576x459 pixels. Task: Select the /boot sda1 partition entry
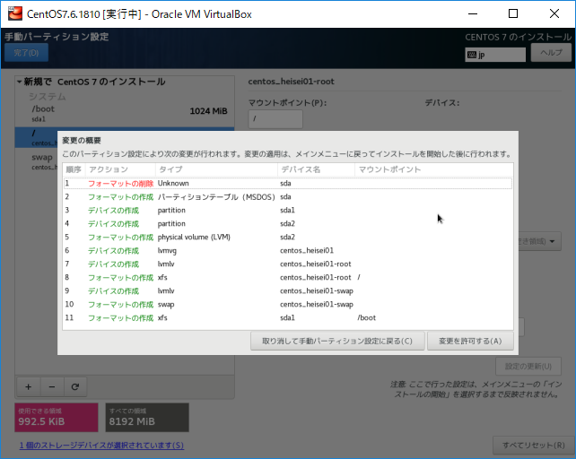click(x=125, y=114)
